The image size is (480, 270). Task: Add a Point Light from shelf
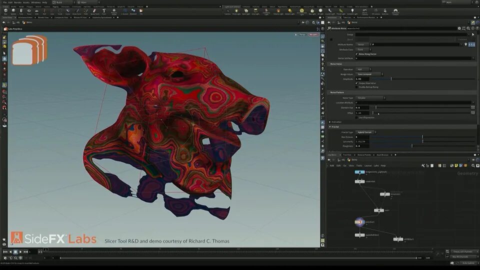click(236, 11)
